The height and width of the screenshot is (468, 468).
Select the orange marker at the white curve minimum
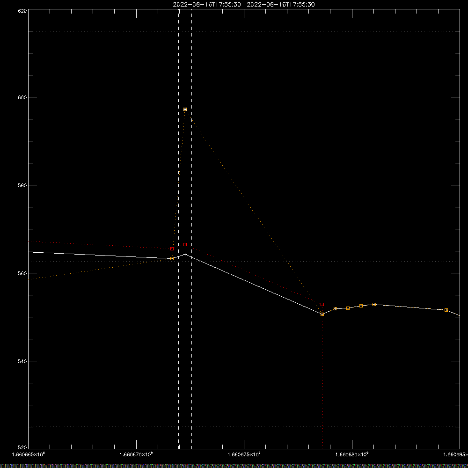click(x=322, y=314)
